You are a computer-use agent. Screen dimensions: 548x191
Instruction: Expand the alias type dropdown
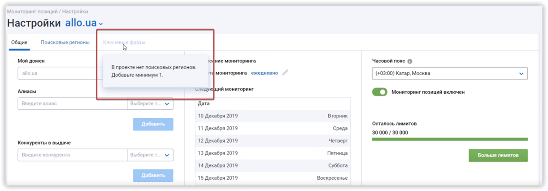150,103
